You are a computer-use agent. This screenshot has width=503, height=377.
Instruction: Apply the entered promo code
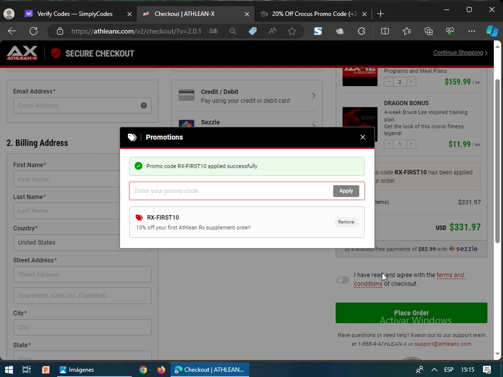click(x=346, y=191)
